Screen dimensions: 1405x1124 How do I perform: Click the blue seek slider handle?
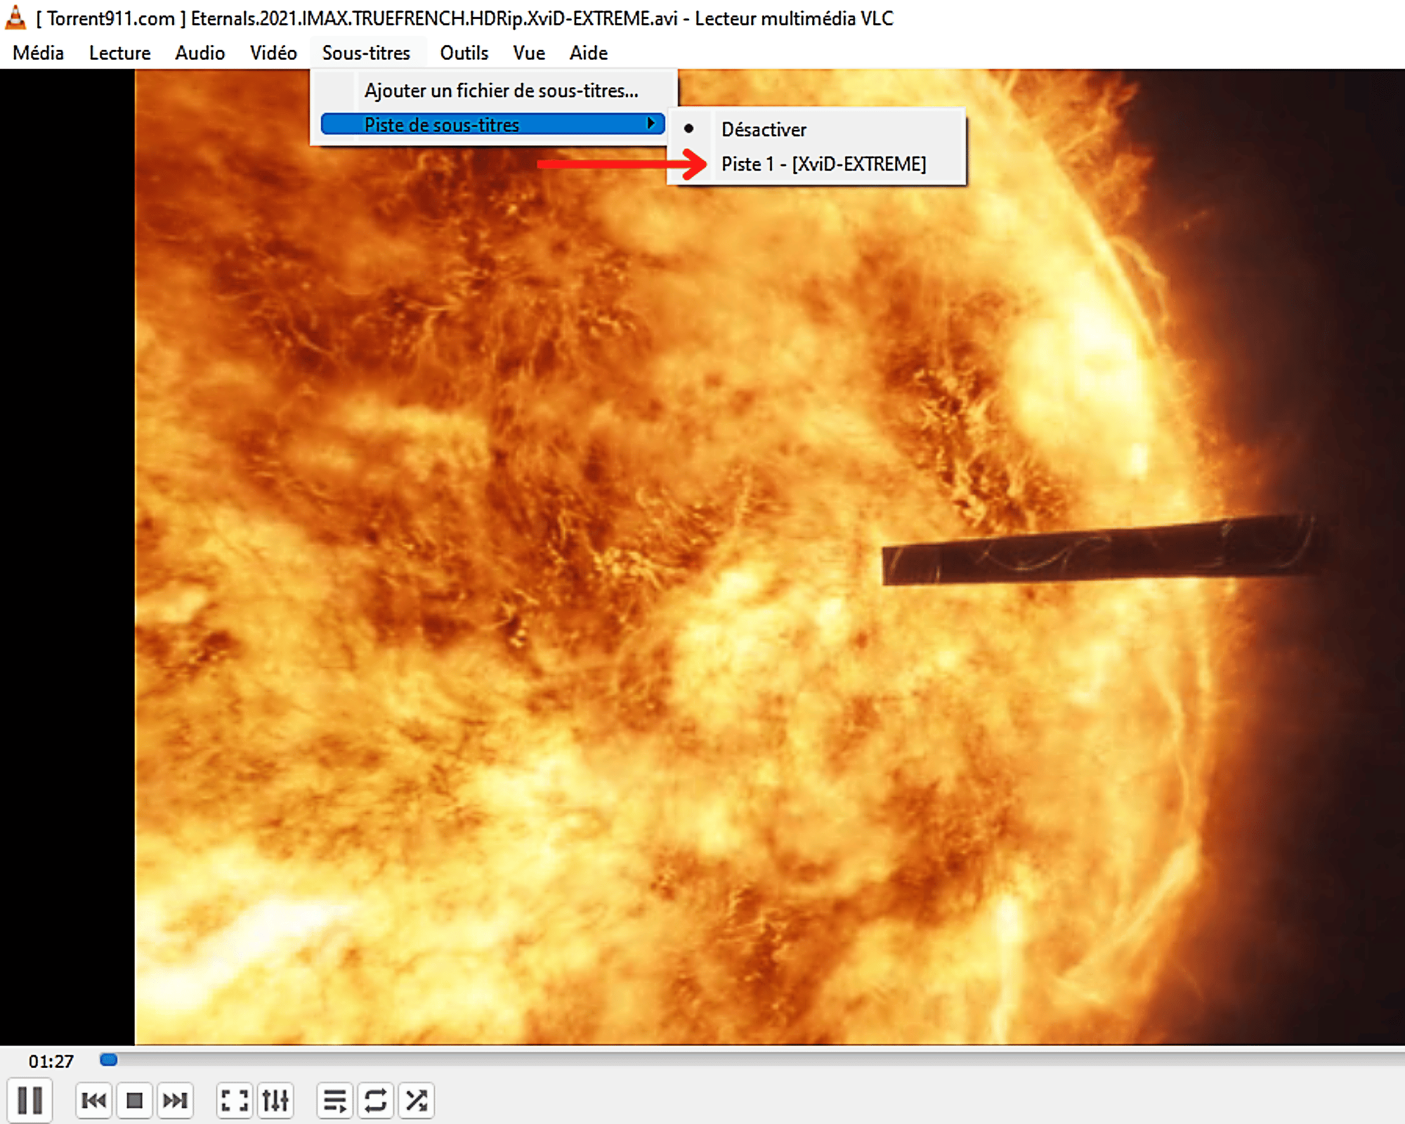click(x=108, y=1060)
